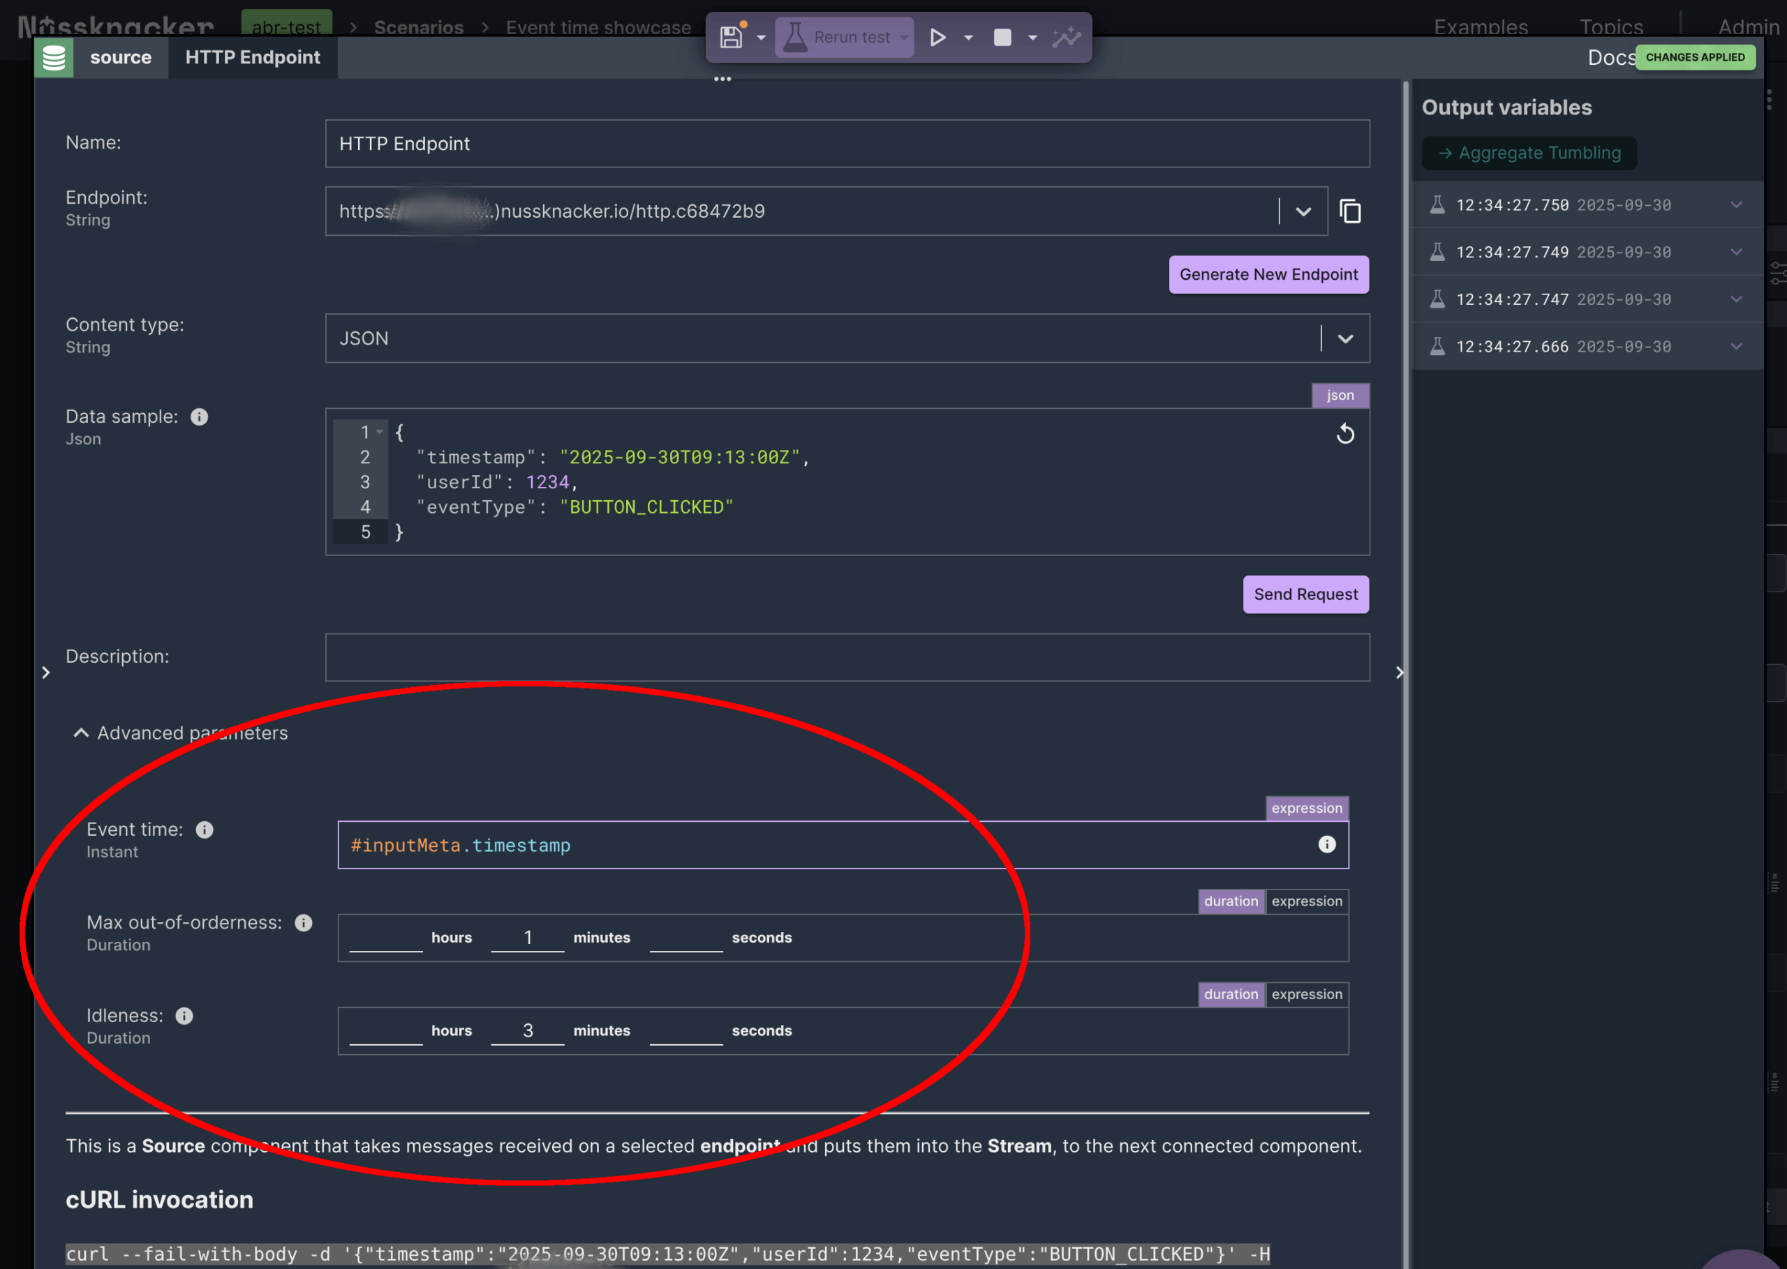This screenshot has width=1787, height=1269.
Task: Open Scenarios breadcrumb item
Action: (418, 27)
